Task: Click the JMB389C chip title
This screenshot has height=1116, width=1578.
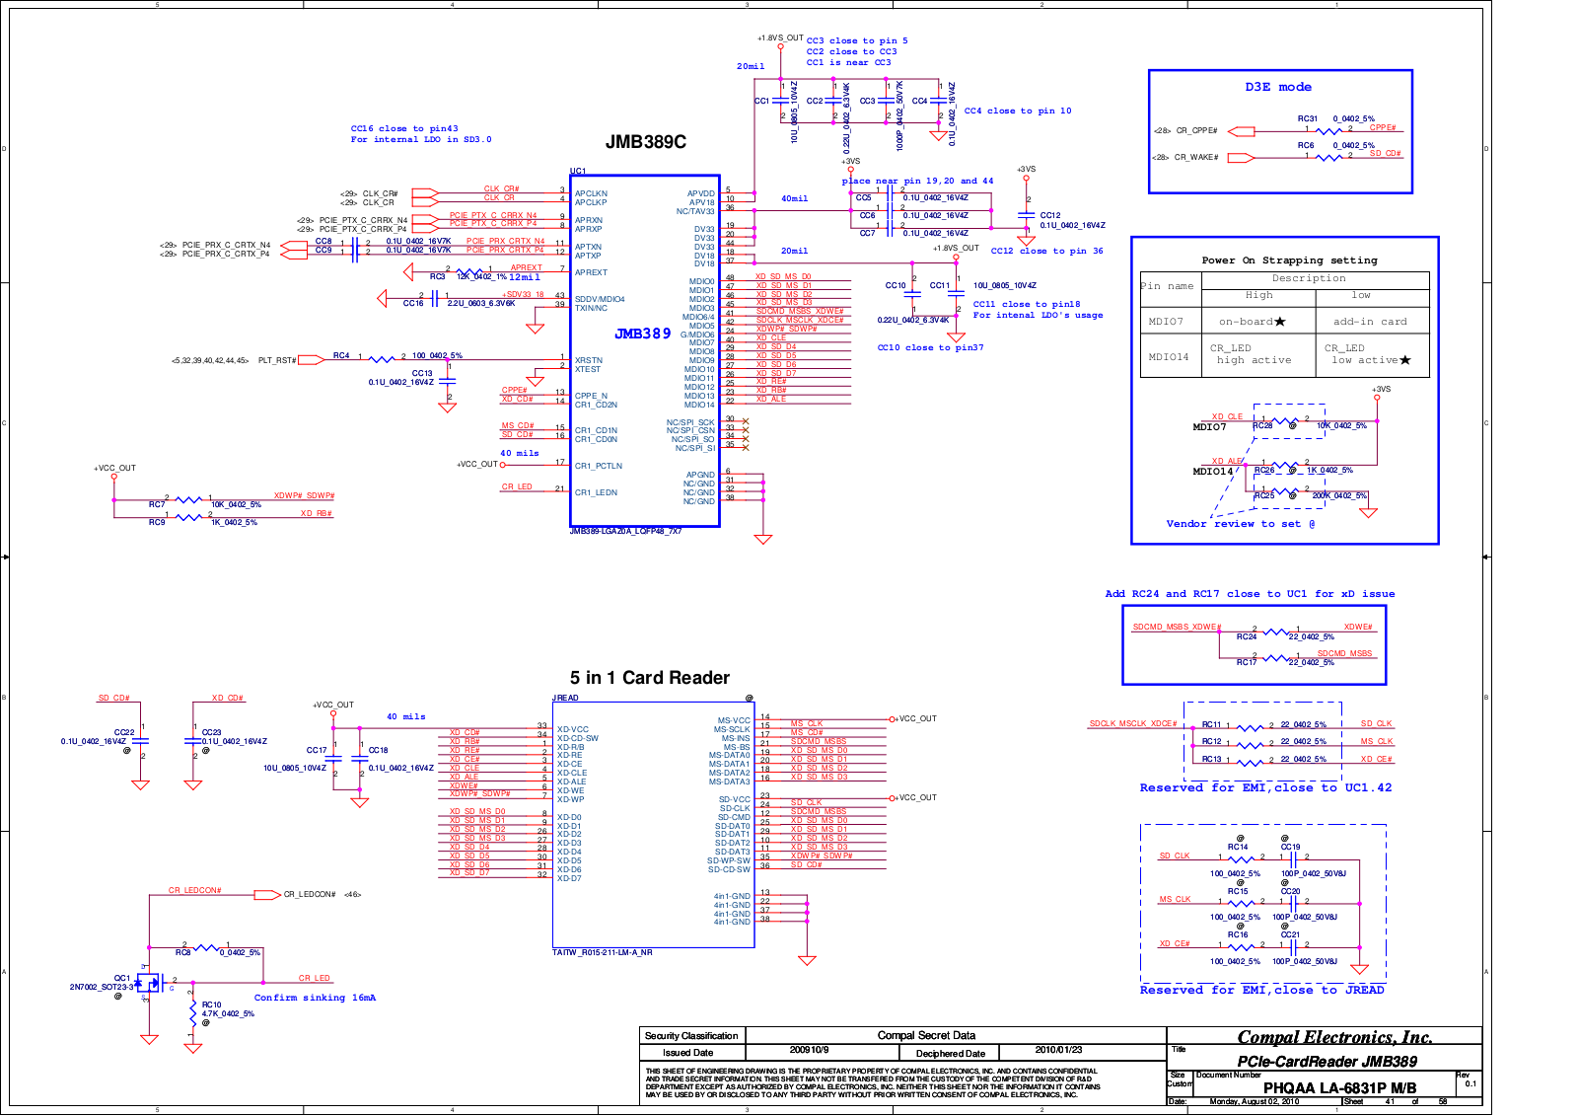Action: [645, 142]
